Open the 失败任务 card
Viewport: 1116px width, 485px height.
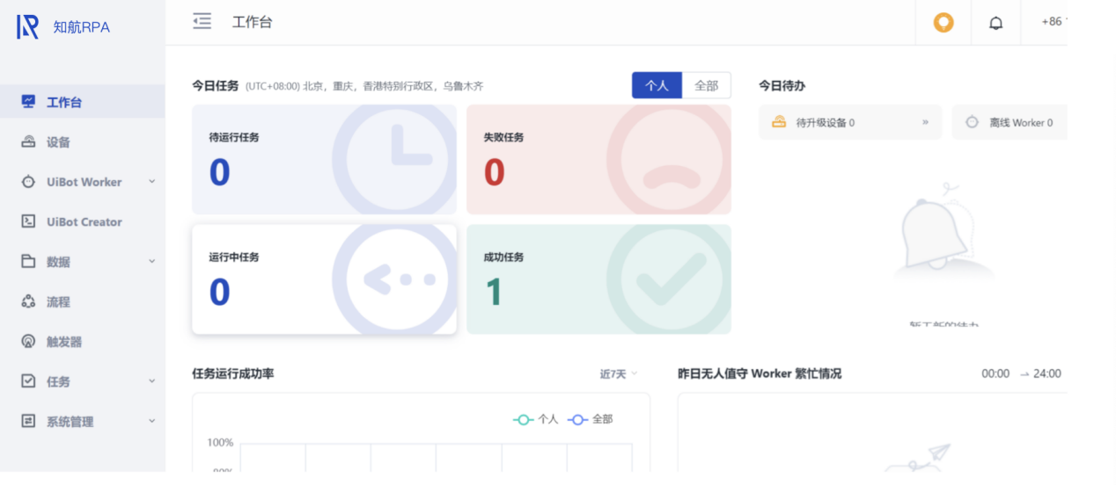[598, 160]
